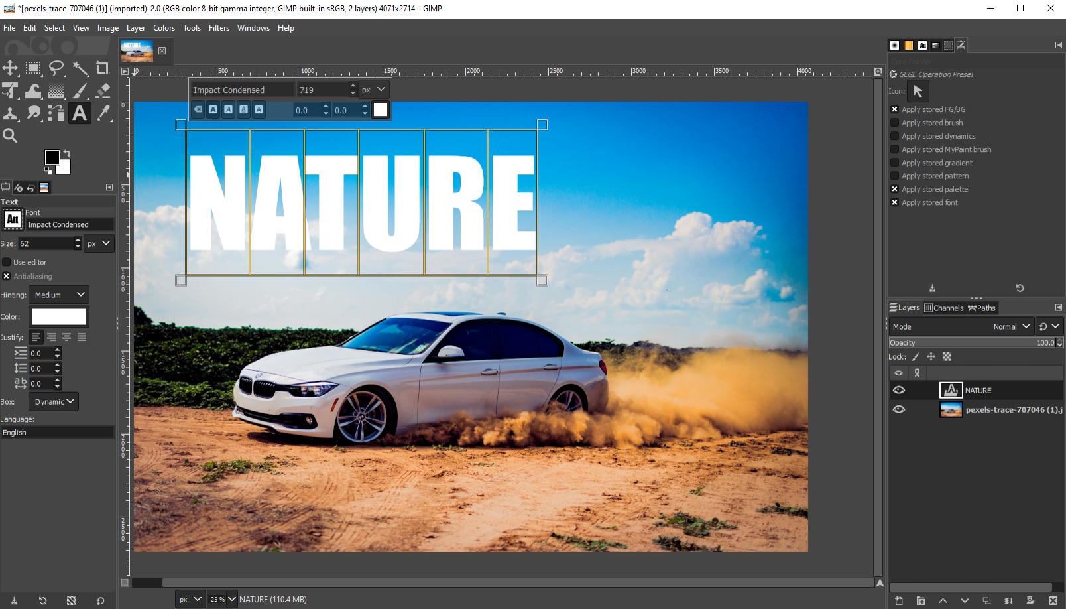The width and height of the screenshot is (1066, 609).
Task: Pick the Paintbrush tool
Action: tap(79, 91)
